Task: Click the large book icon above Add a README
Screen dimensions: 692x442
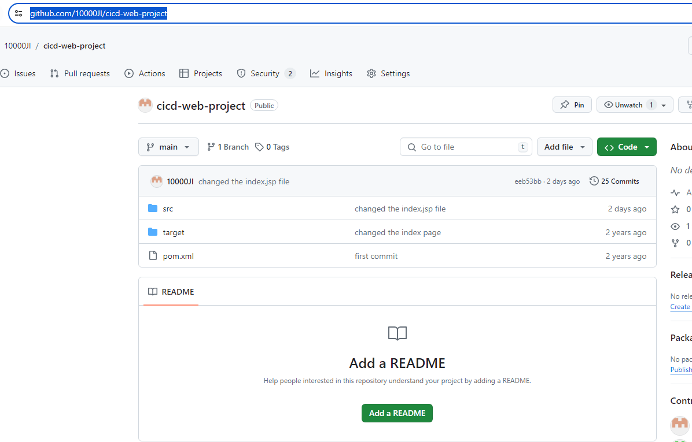Action: click(397, 333)
